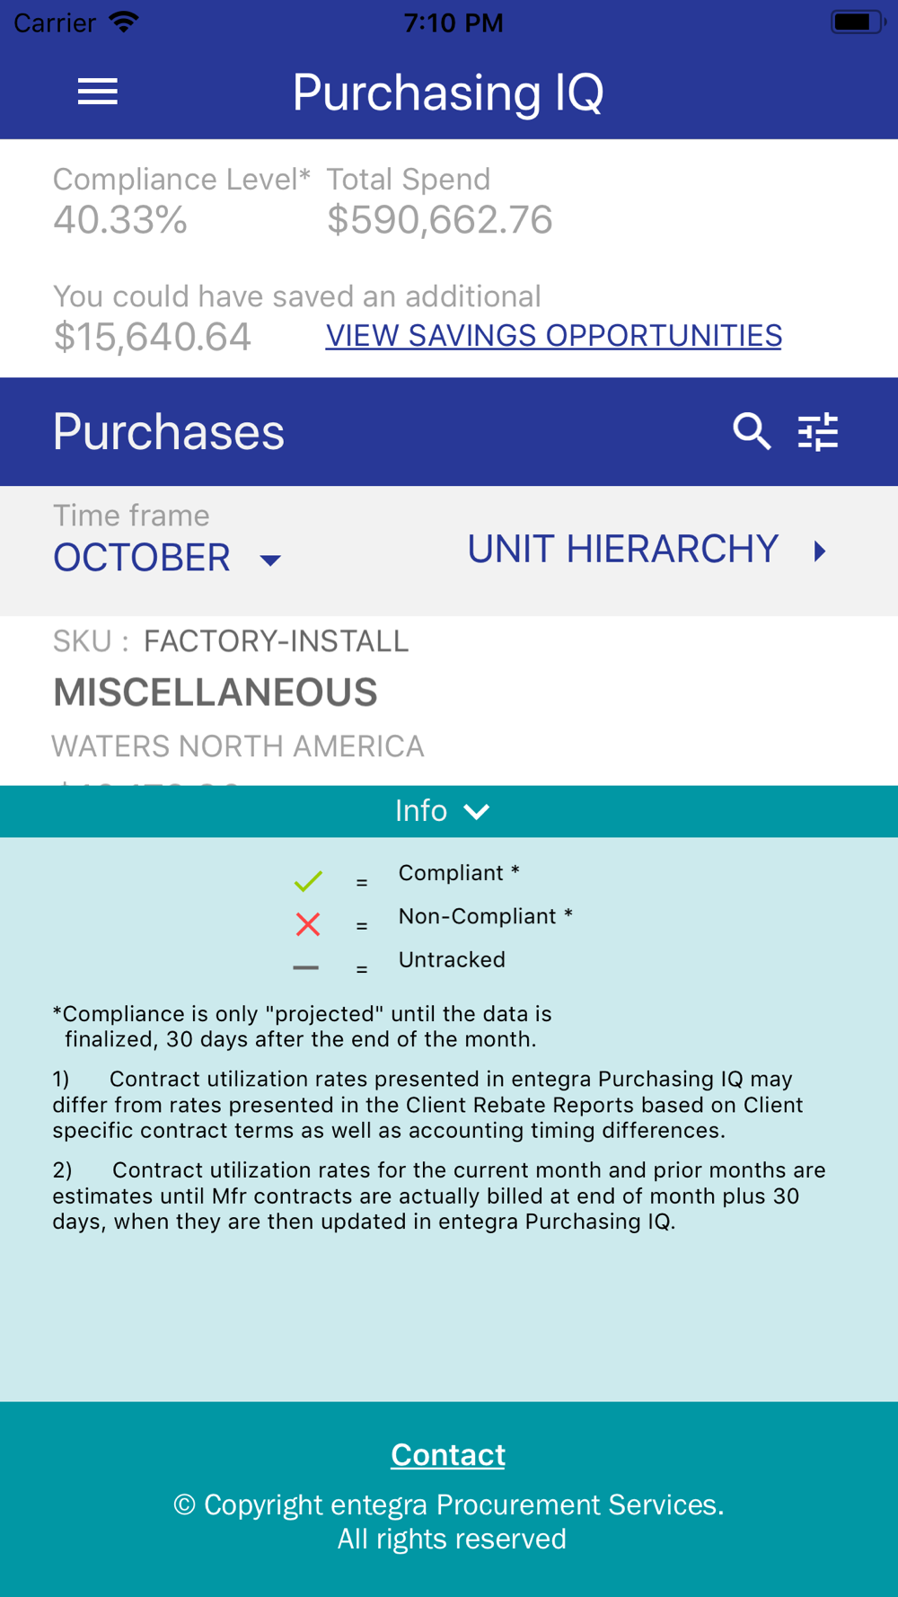
Task: Open View Savings Opportunities link
Action: (554, 335)
